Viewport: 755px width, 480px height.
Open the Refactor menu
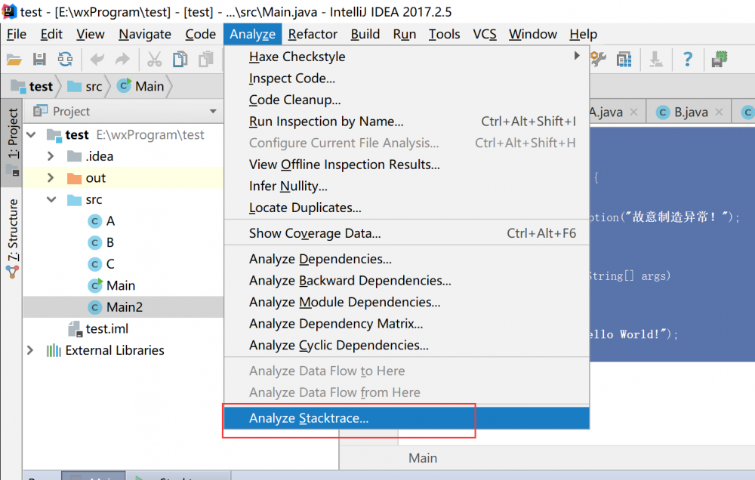(312, 34)
